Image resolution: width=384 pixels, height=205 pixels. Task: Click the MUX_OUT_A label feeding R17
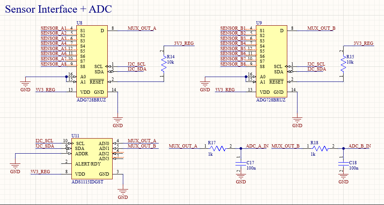pos(183,146)
